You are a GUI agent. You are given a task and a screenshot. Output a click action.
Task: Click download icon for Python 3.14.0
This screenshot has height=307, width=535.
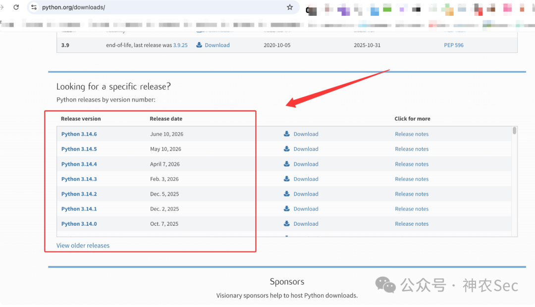coord(287,223)
